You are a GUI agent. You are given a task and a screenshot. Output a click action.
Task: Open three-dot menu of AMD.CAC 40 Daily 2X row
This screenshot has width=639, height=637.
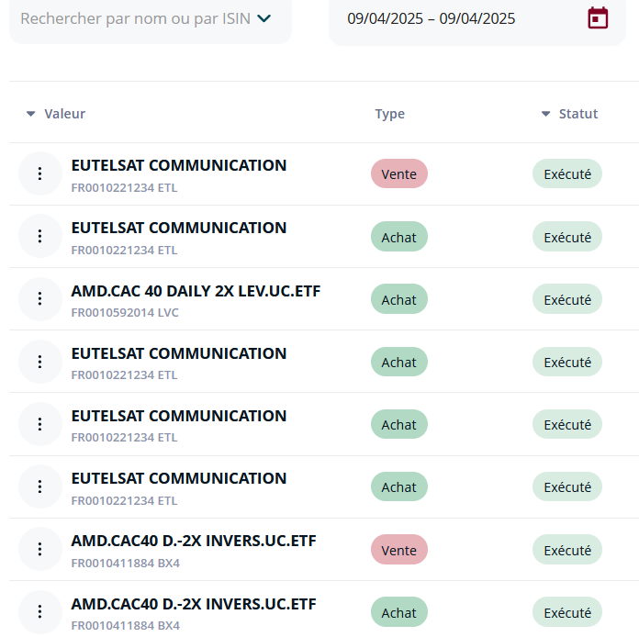[40, 298]
